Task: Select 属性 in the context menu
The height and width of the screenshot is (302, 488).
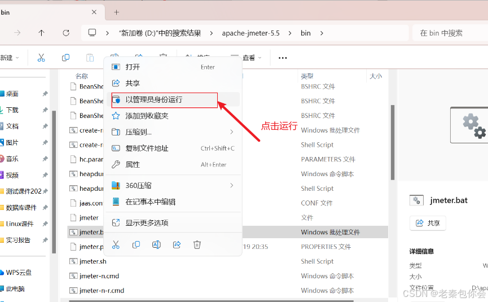Action: [173, 164]
